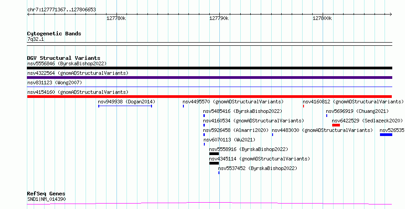405x209 pixels.
Task: Click the nsv5696919 (Chuang2021) label
Action: click(357, 111)
